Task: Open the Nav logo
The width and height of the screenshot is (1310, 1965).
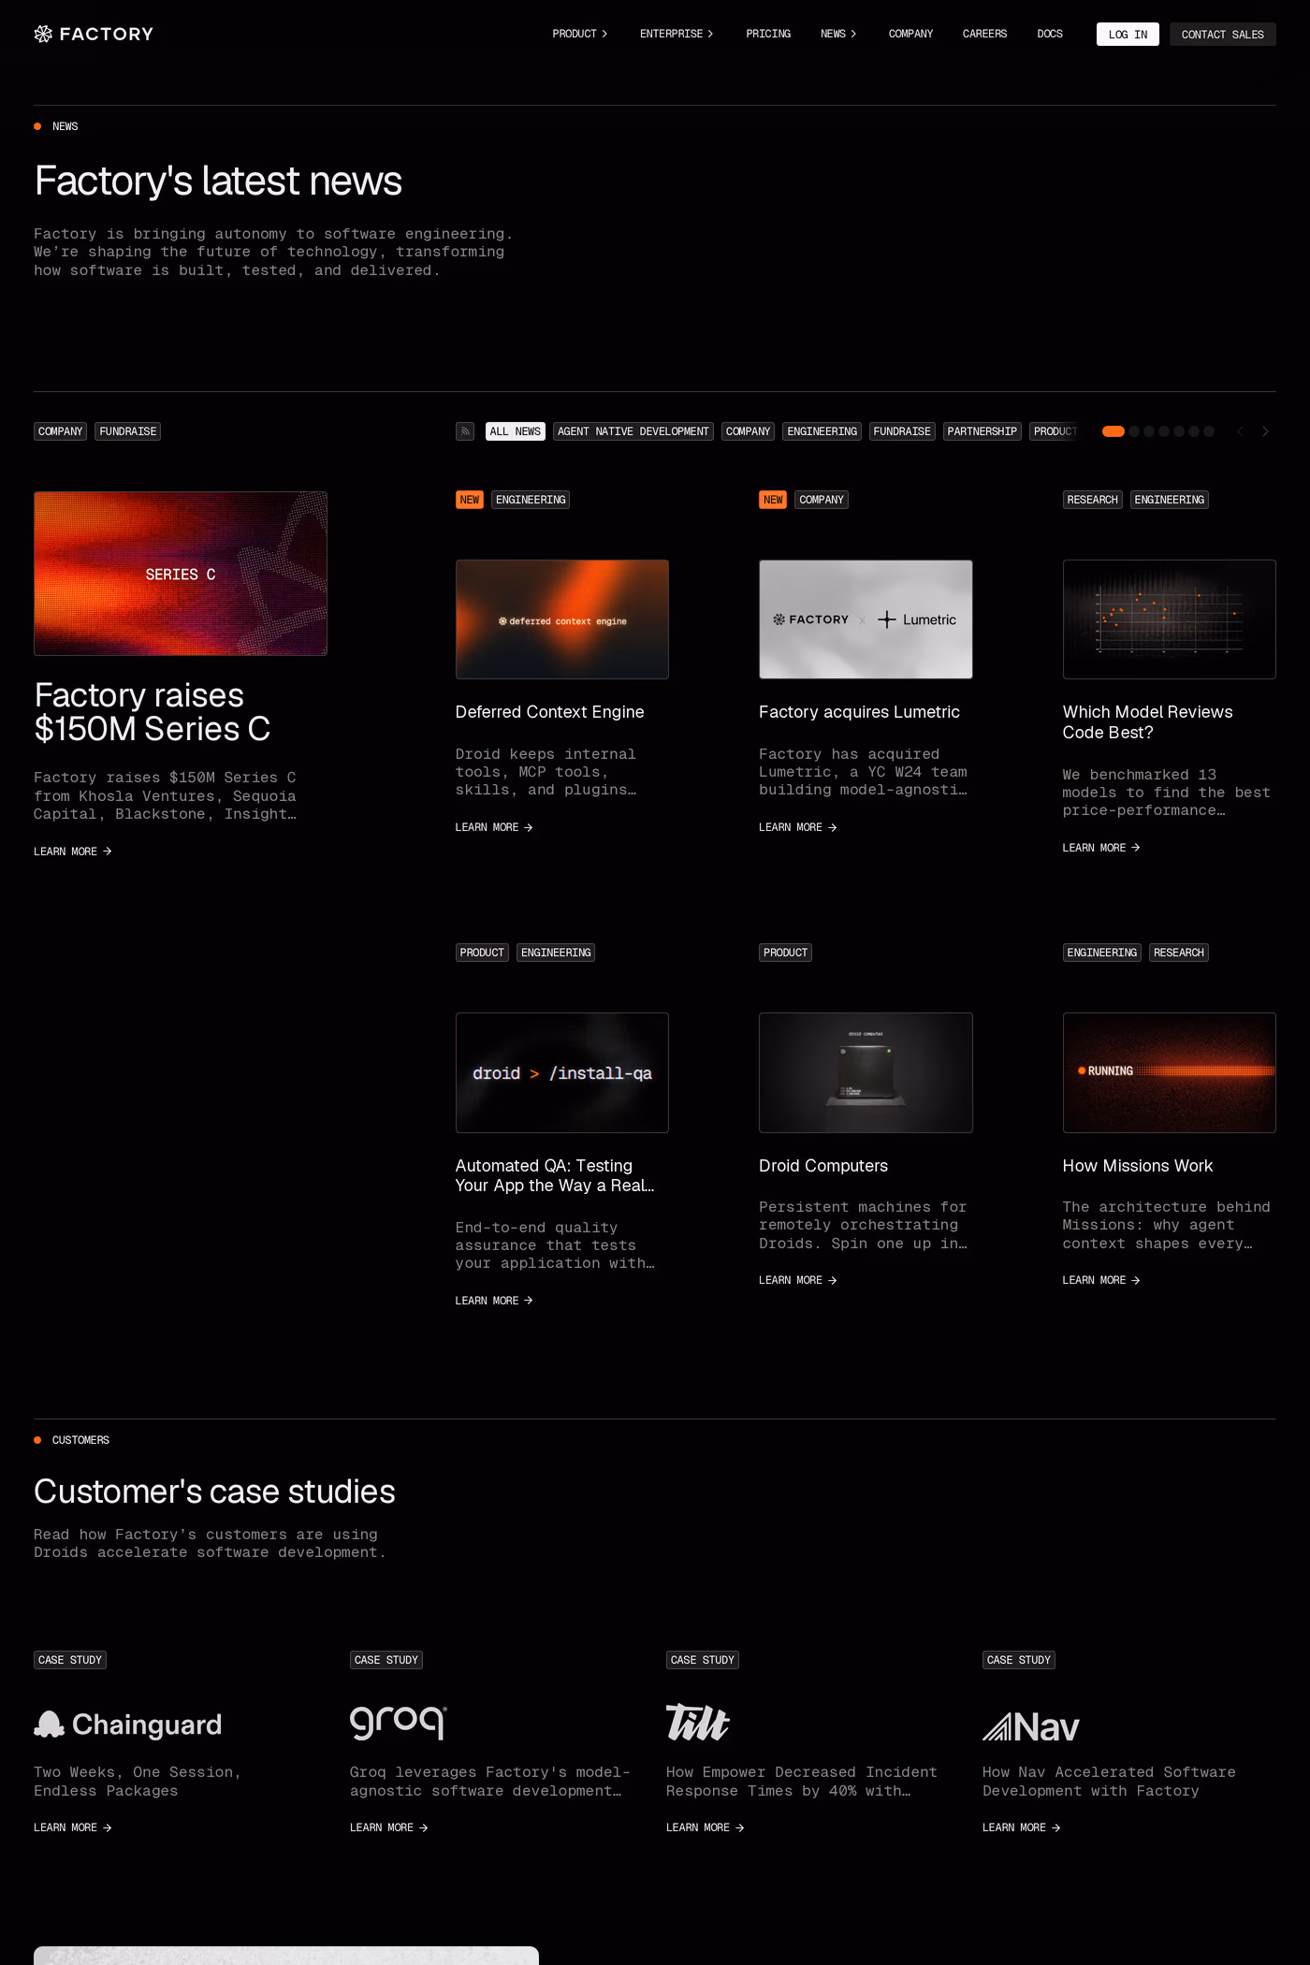Action: click(1031, 1726)
